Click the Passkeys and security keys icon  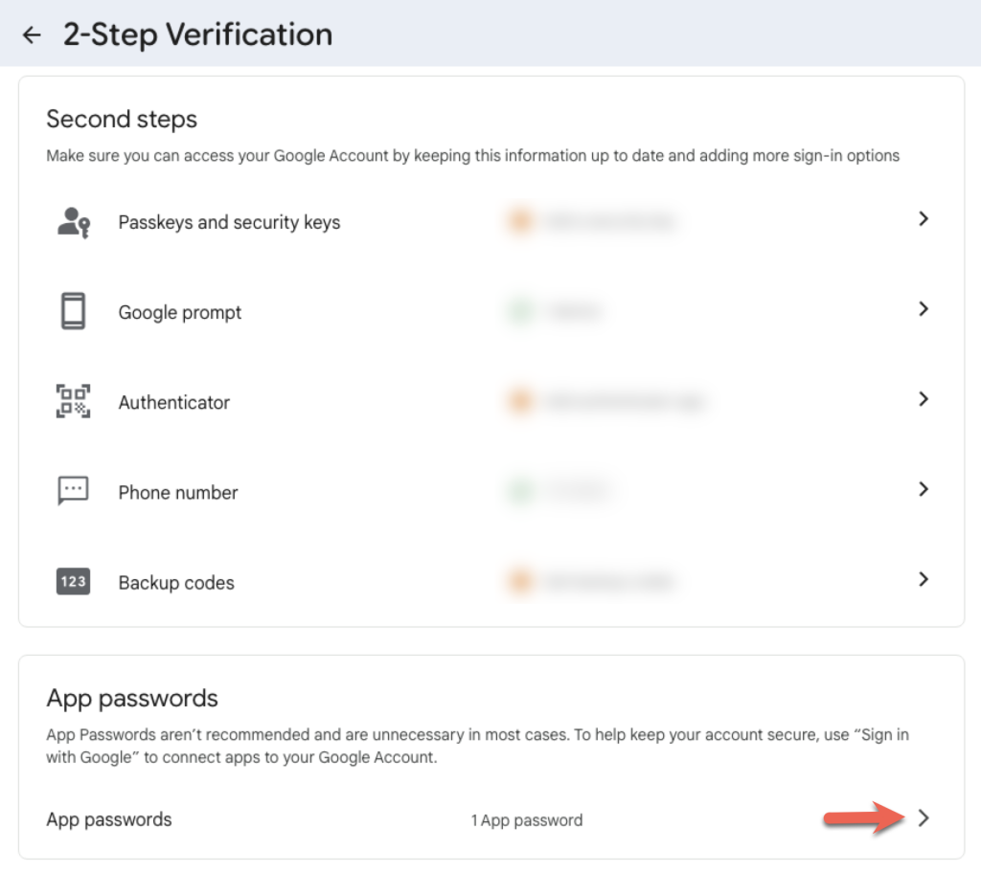tap(73, 220)
